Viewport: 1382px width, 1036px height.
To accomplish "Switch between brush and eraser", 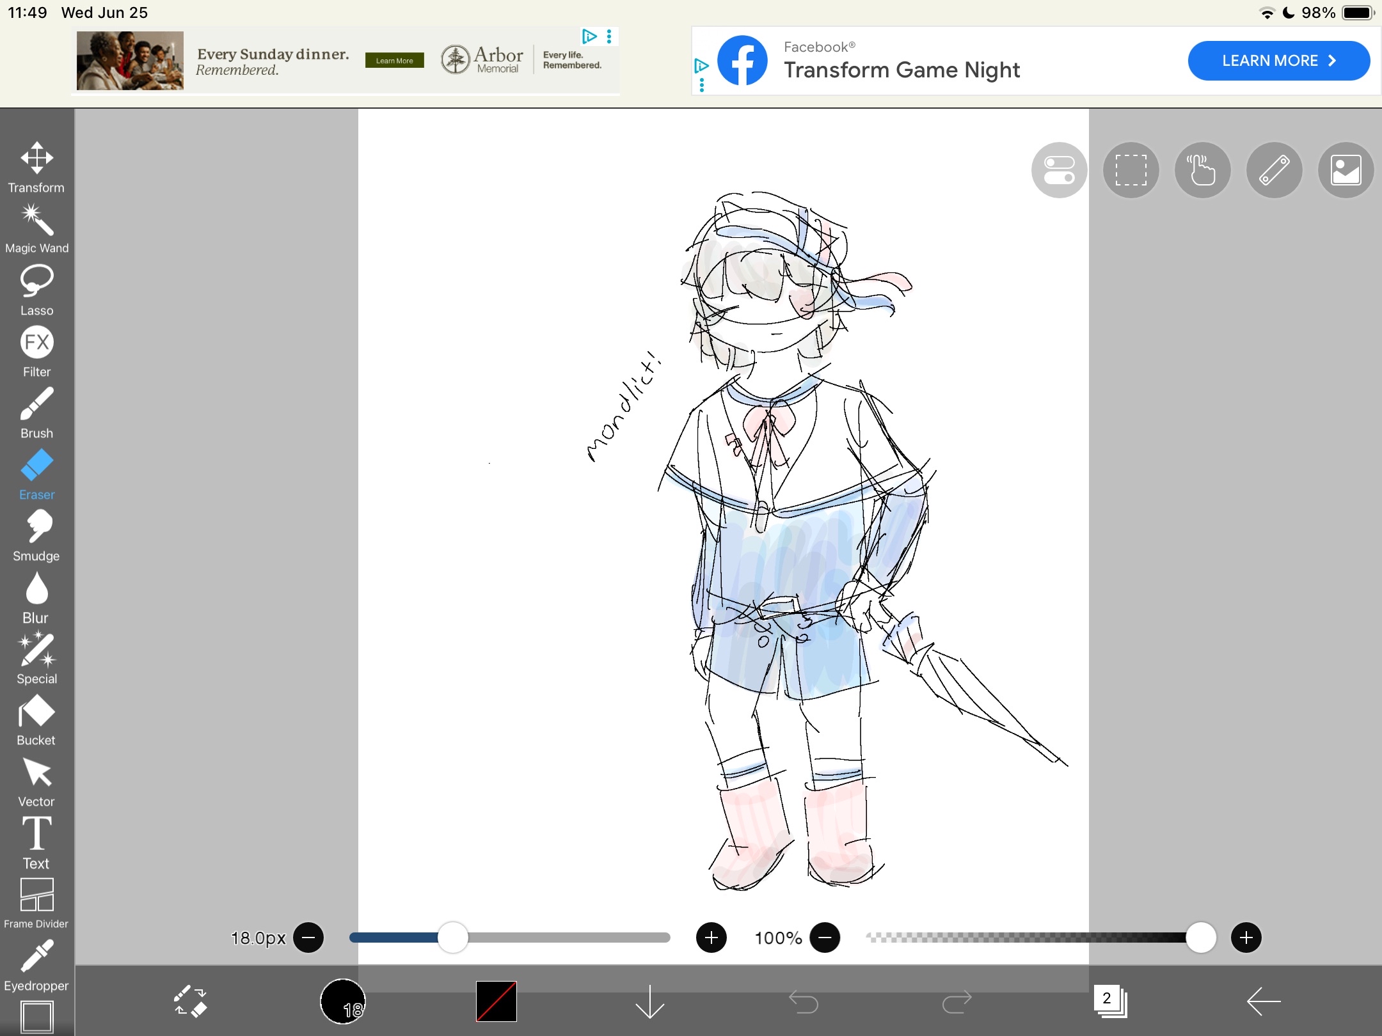I will pyautogui.click(x=190, y=1001).
